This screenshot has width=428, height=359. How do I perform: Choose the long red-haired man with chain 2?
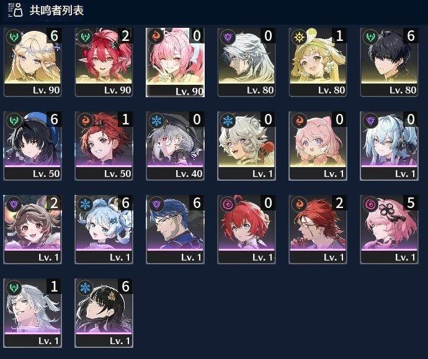pos(318,230)
